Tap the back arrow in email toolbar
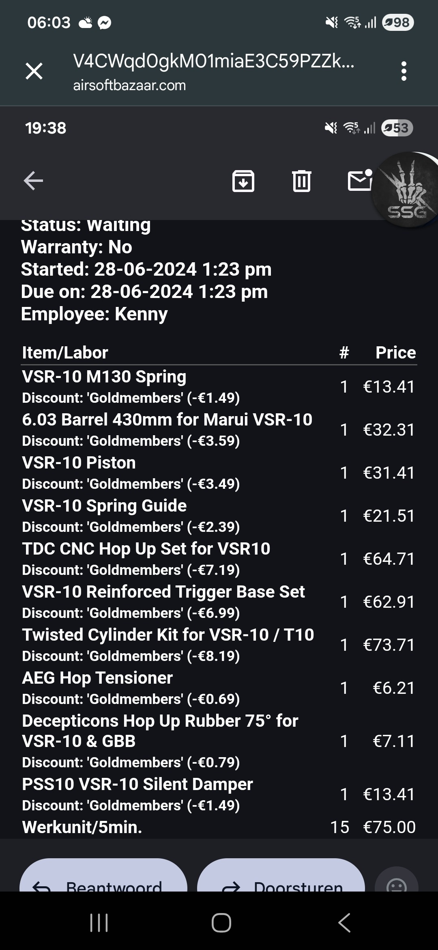Viewport: 438px width, 950px height. [x=34, y=181]
